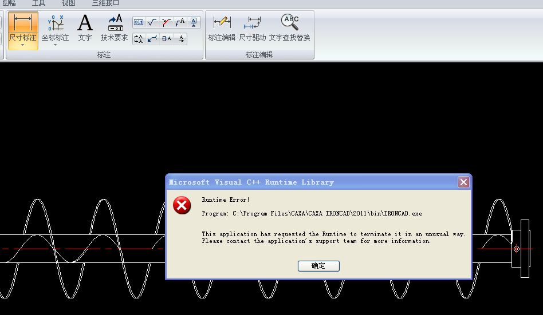Select the chamfer annotation blue arrow icon
Image resolution: width=543 pixels, height=315 pixels.
tap(152, 39)
